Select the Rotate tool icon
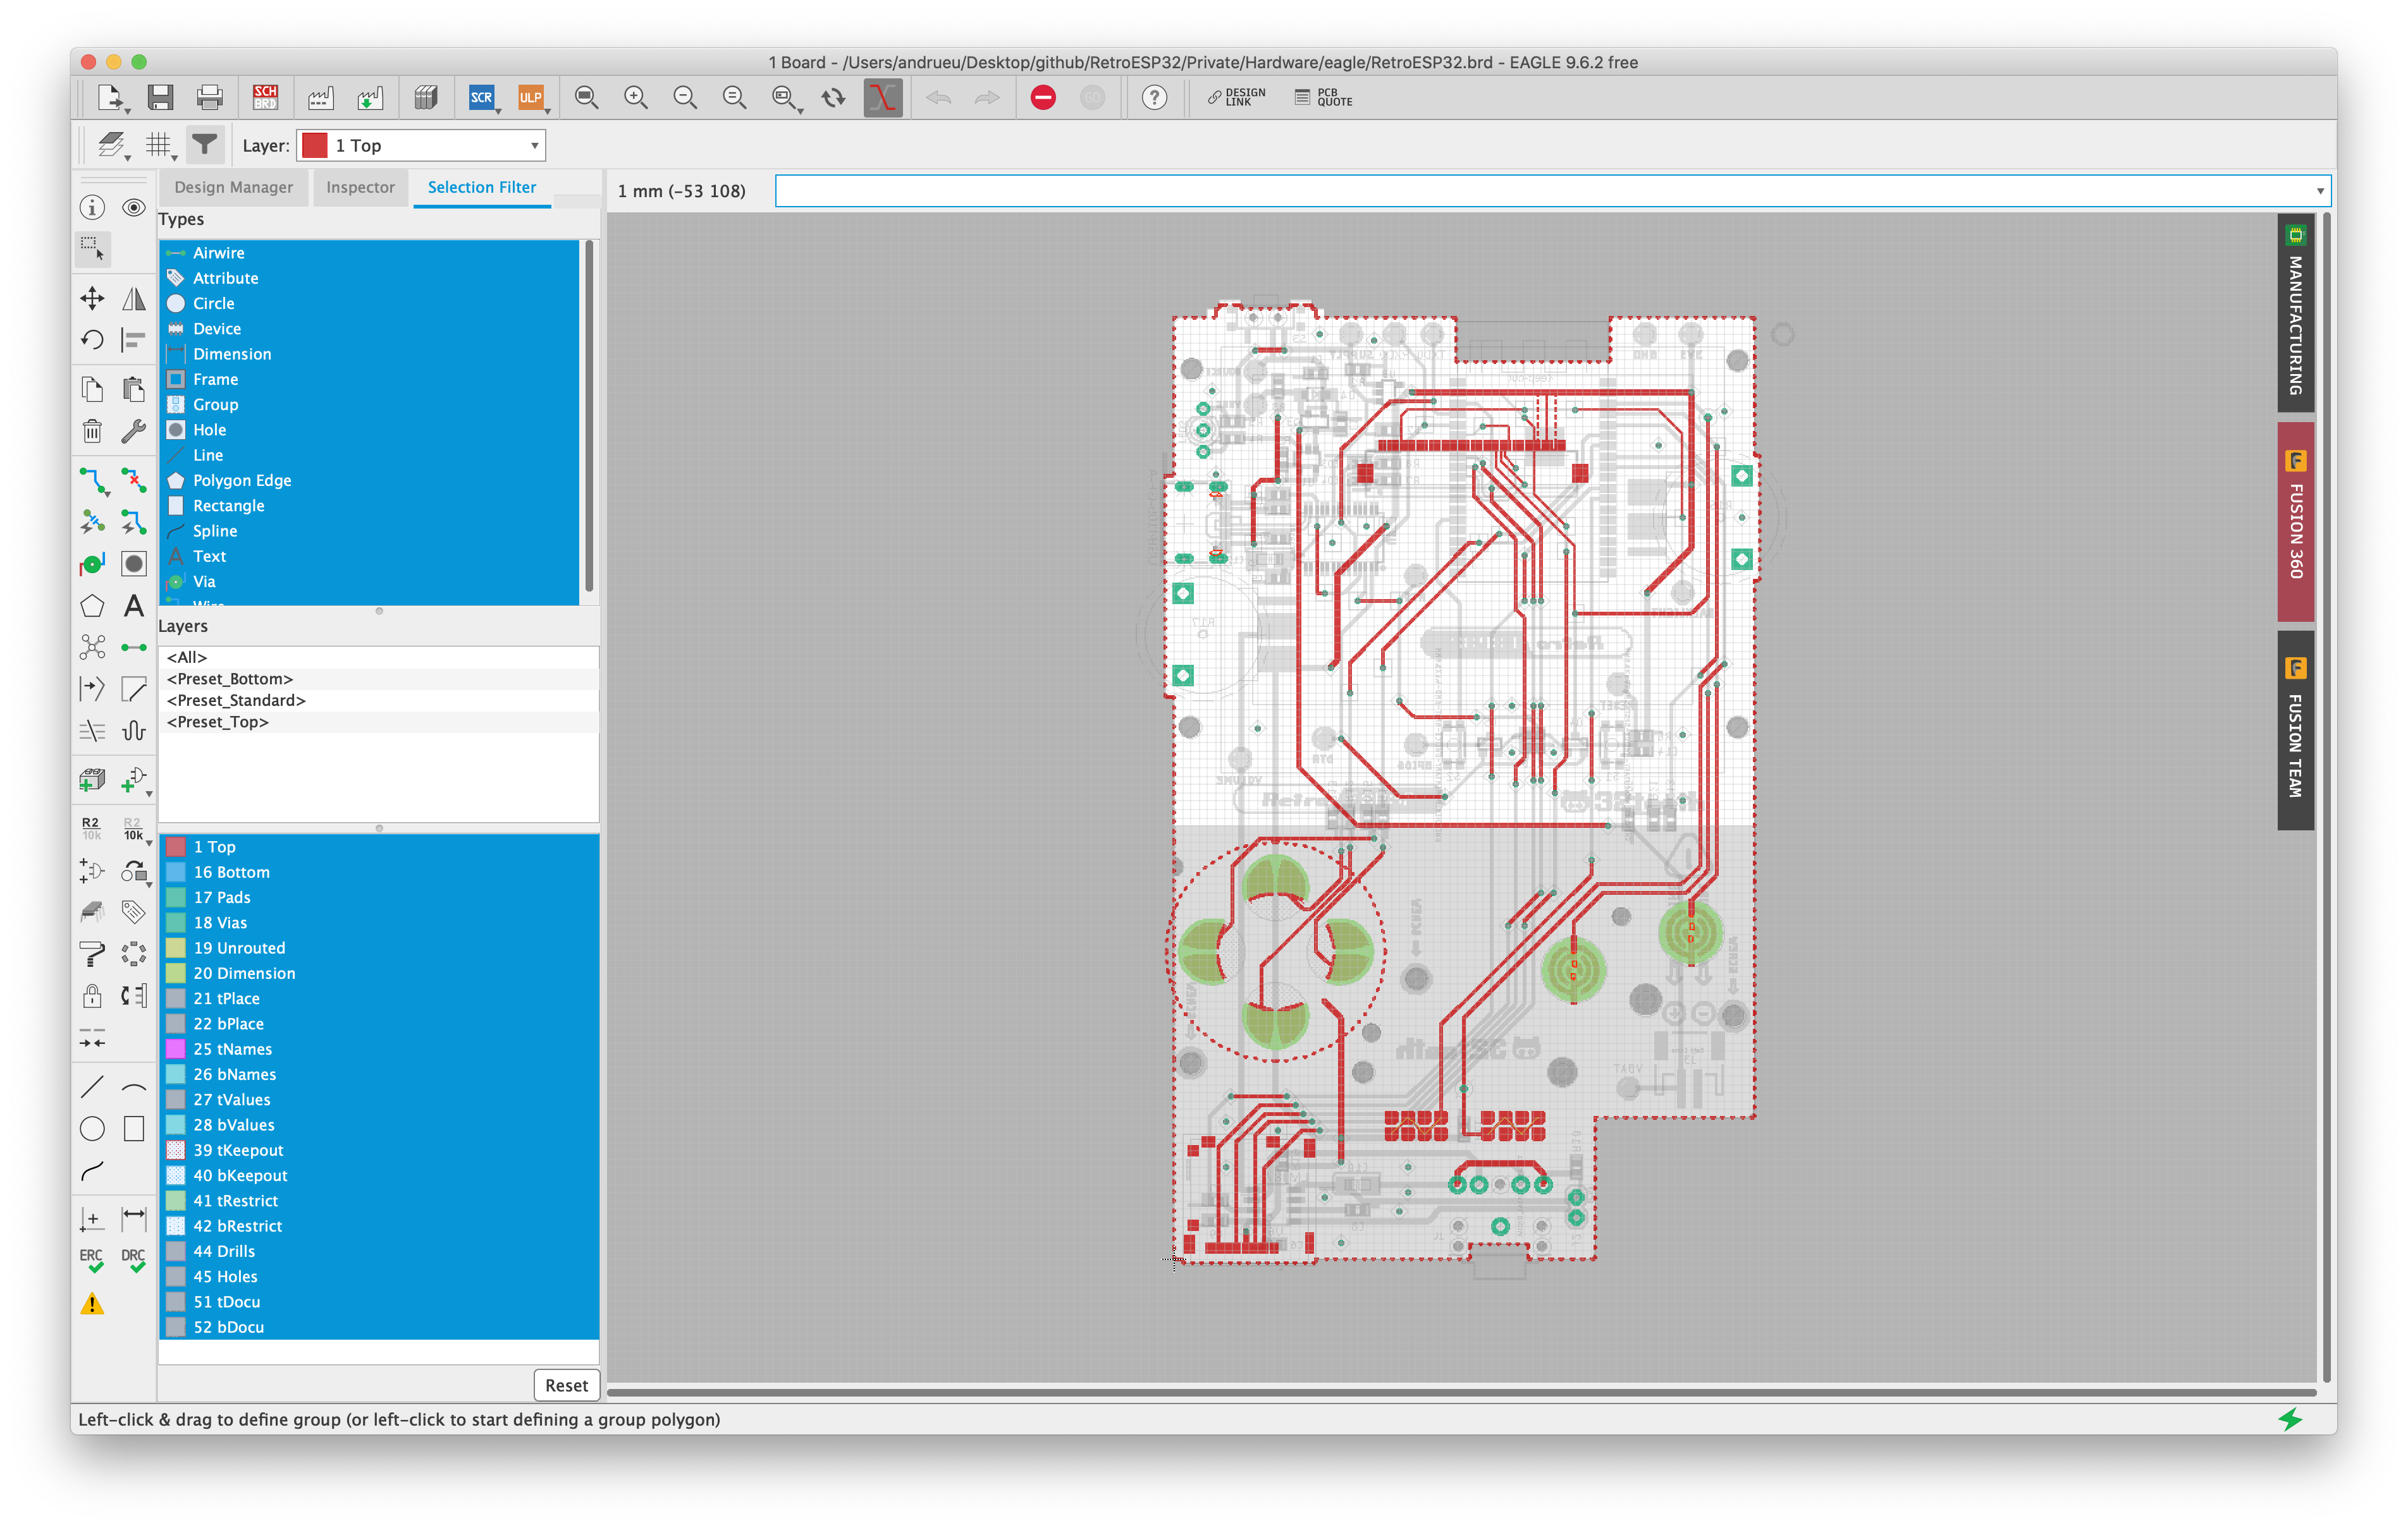 92,340
